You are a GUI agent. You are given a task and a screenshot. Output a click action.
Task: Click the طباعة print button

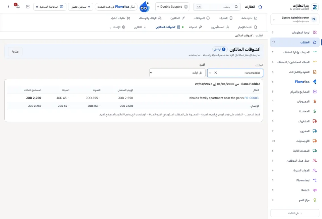[x=15, y=52]
